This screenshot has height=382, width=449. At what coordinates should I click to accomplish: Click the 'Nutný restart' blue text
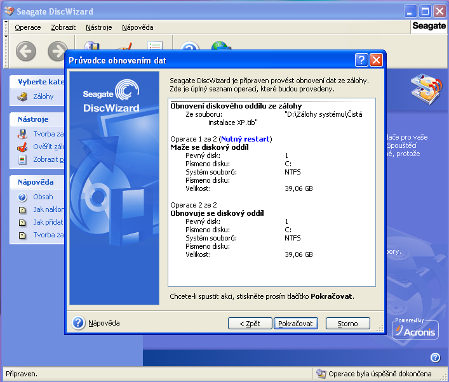point(245,139)
